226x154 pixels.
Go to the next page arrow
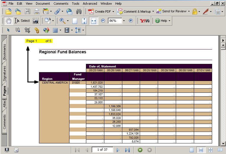[118, 150]
